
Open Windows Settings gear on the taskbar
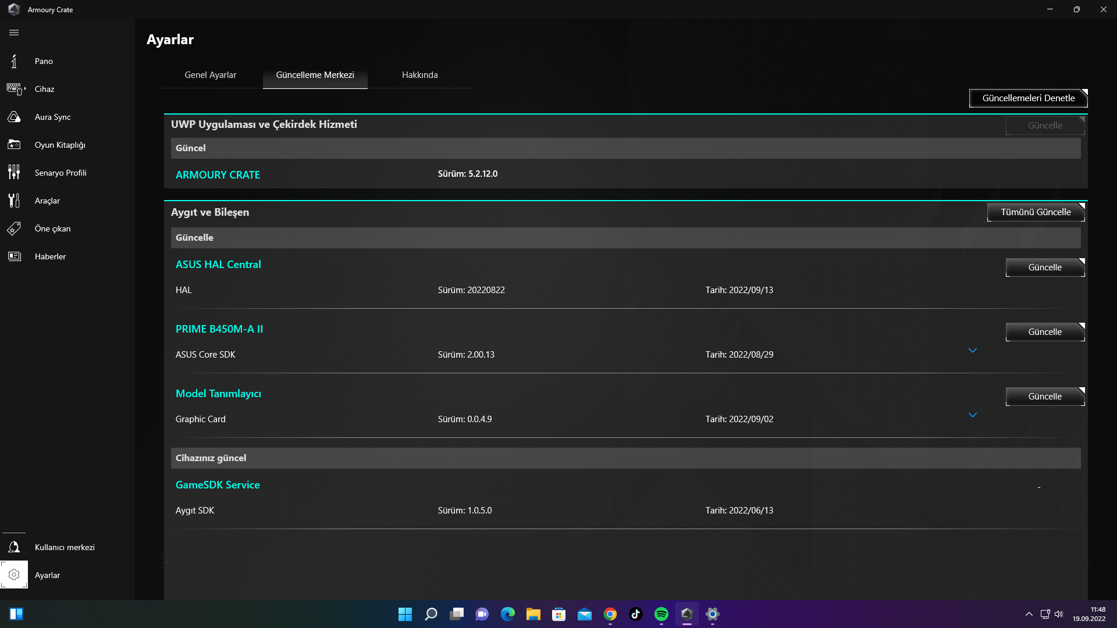tap(712, 614)
